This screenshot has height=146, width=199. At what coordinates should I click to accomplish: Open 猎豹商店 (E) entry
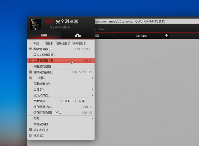pyautogui.click(x=61, y=130)
